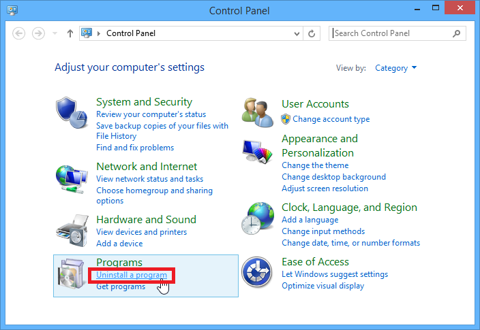Open User Accounts category
480x330 pixels.
coord(315,104)
